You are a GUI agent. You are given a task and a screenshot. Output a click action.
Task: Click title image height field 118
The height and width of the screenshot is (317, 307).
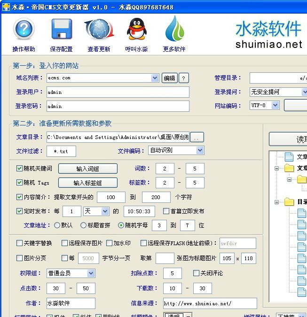click(x=249, y=258)
